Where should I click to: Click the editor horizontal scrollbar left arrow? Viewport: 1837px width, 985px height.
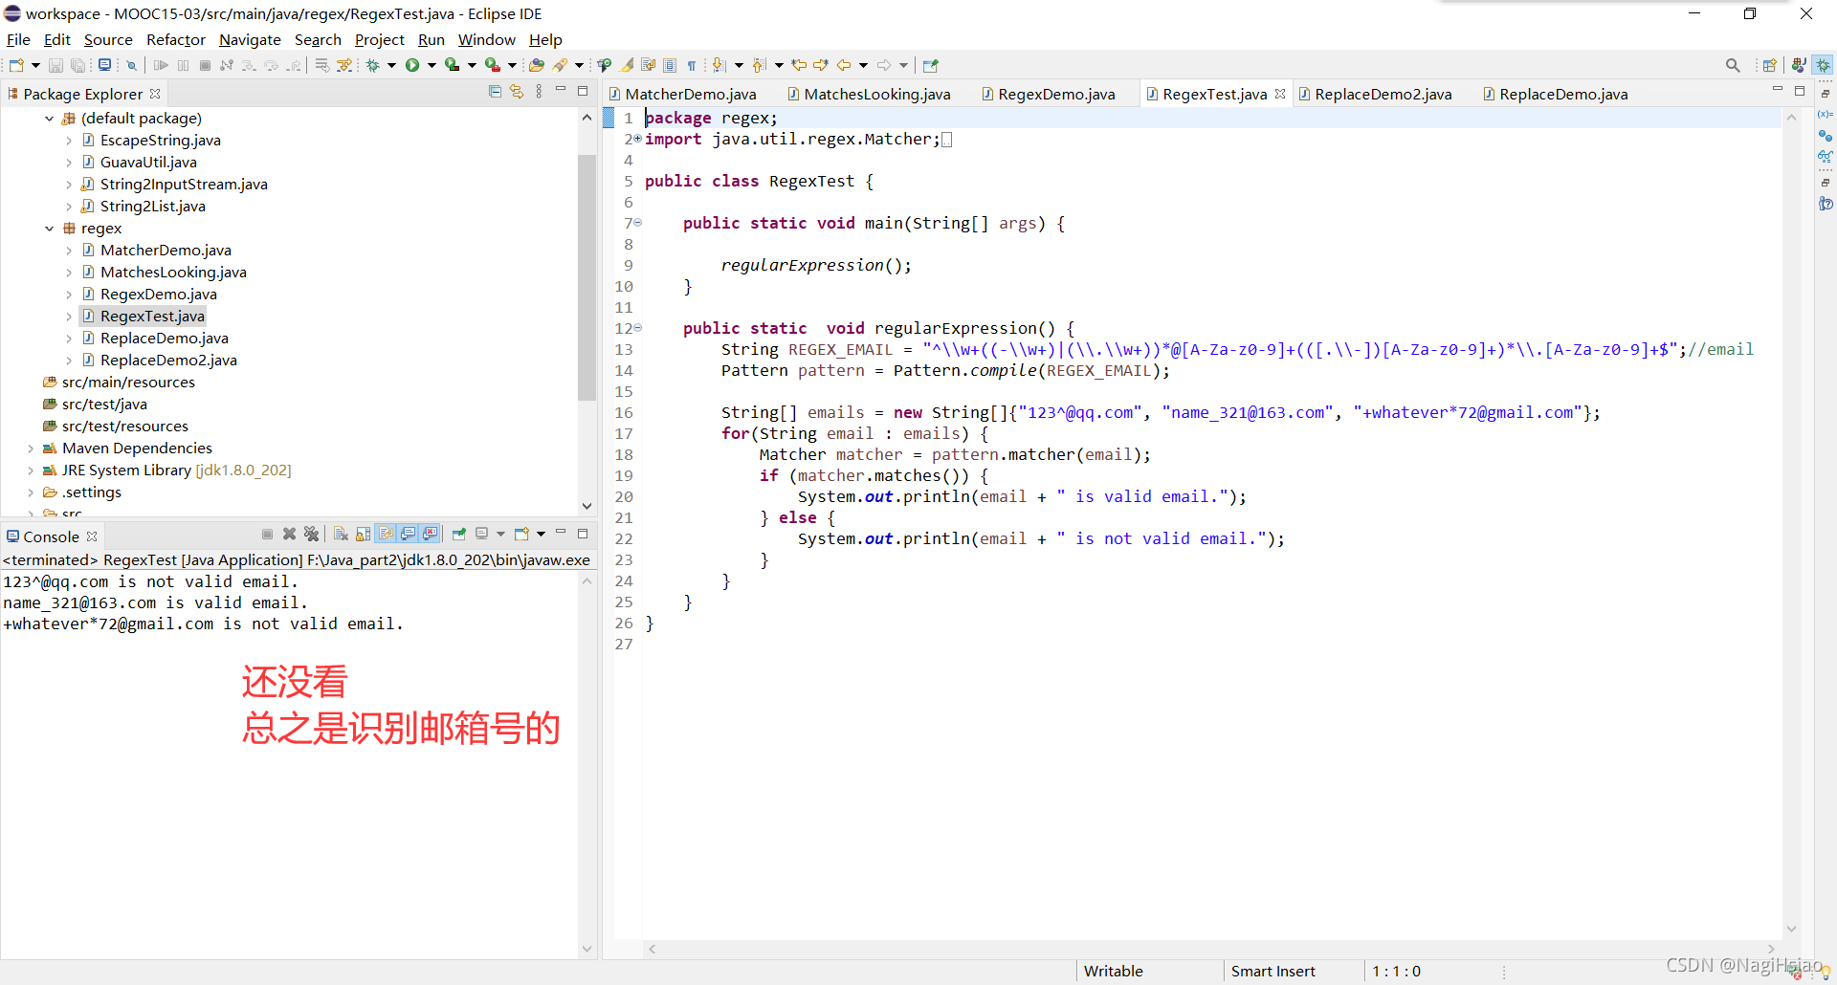pyautogui.click(x=653, y=949)
